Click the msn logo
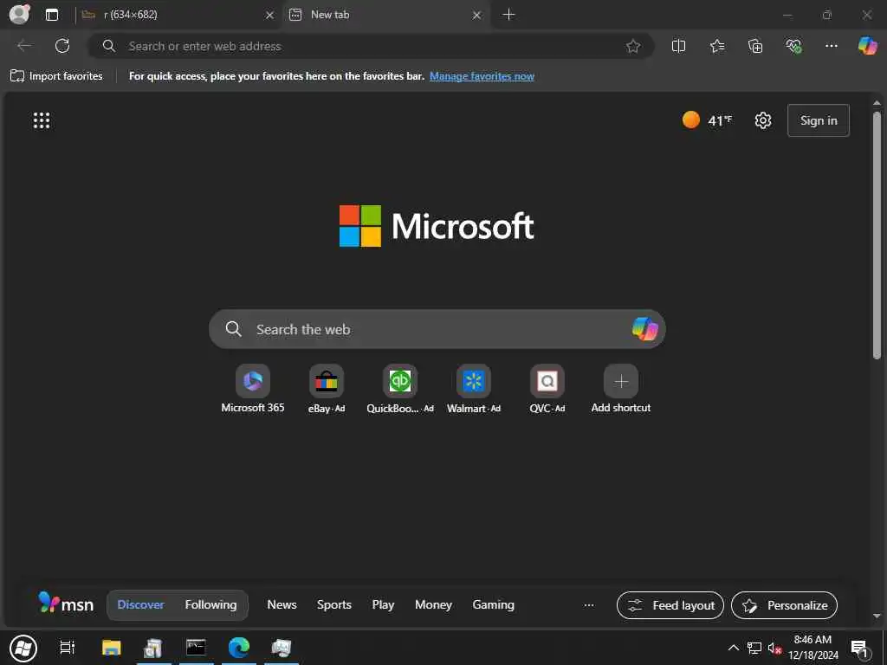This screenshot has width=887, height=665. pos(66,604)
